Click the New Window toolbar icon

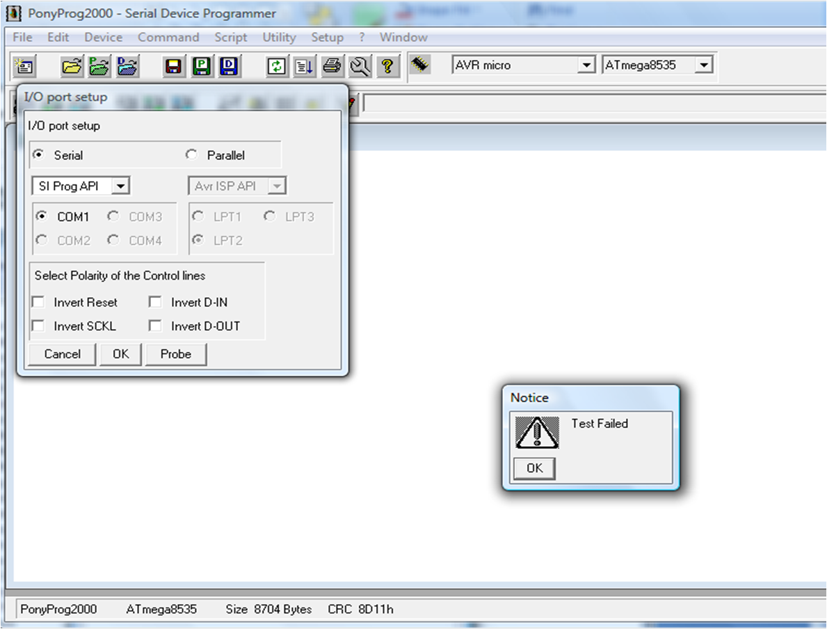pos(24,66)
